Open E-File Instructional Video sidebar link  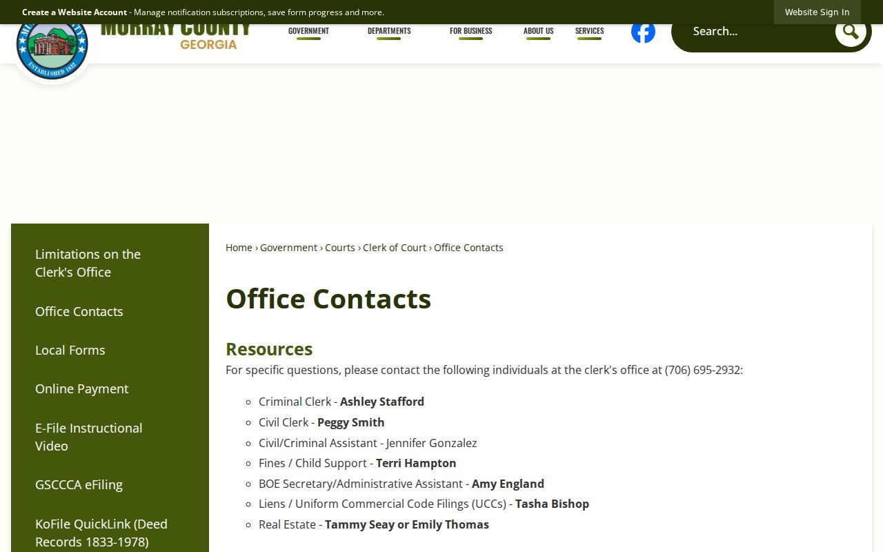point(110,437)
